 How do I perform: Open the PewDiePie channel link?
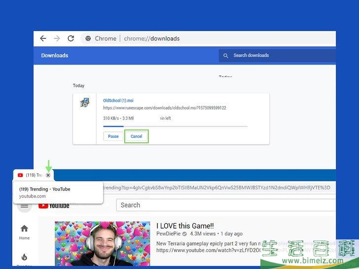pyautogui.click(x=168, y=234)
